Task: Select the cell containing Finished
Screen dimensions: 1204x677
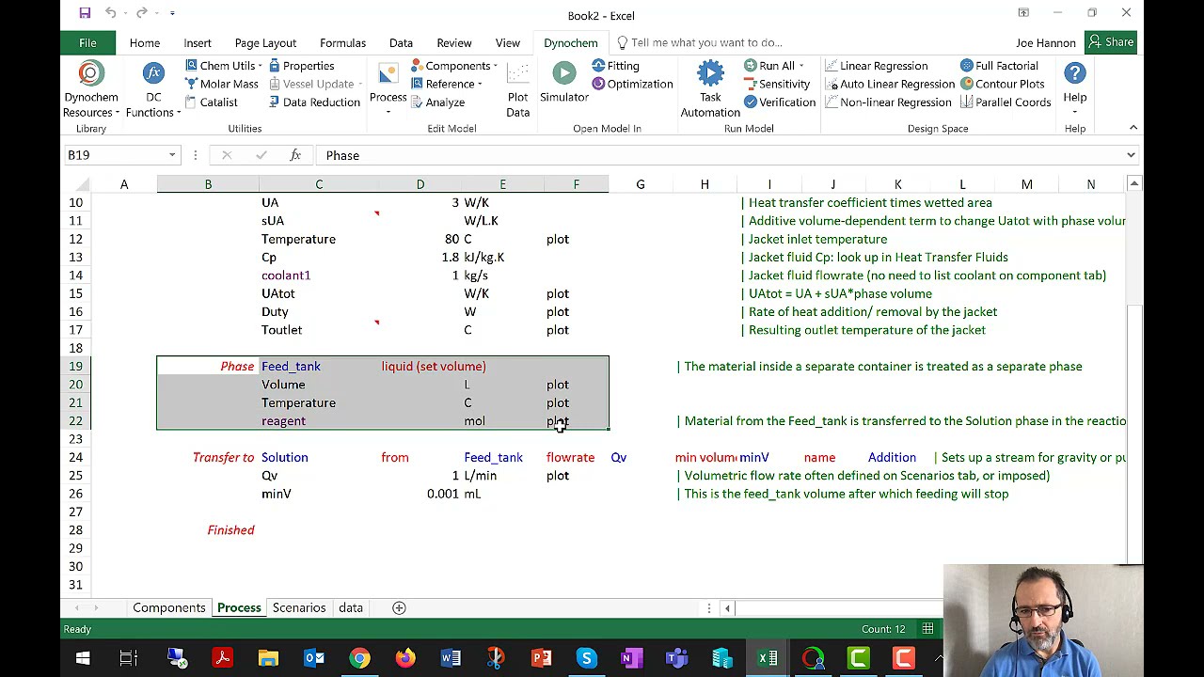Action: (x=208, y=530)
